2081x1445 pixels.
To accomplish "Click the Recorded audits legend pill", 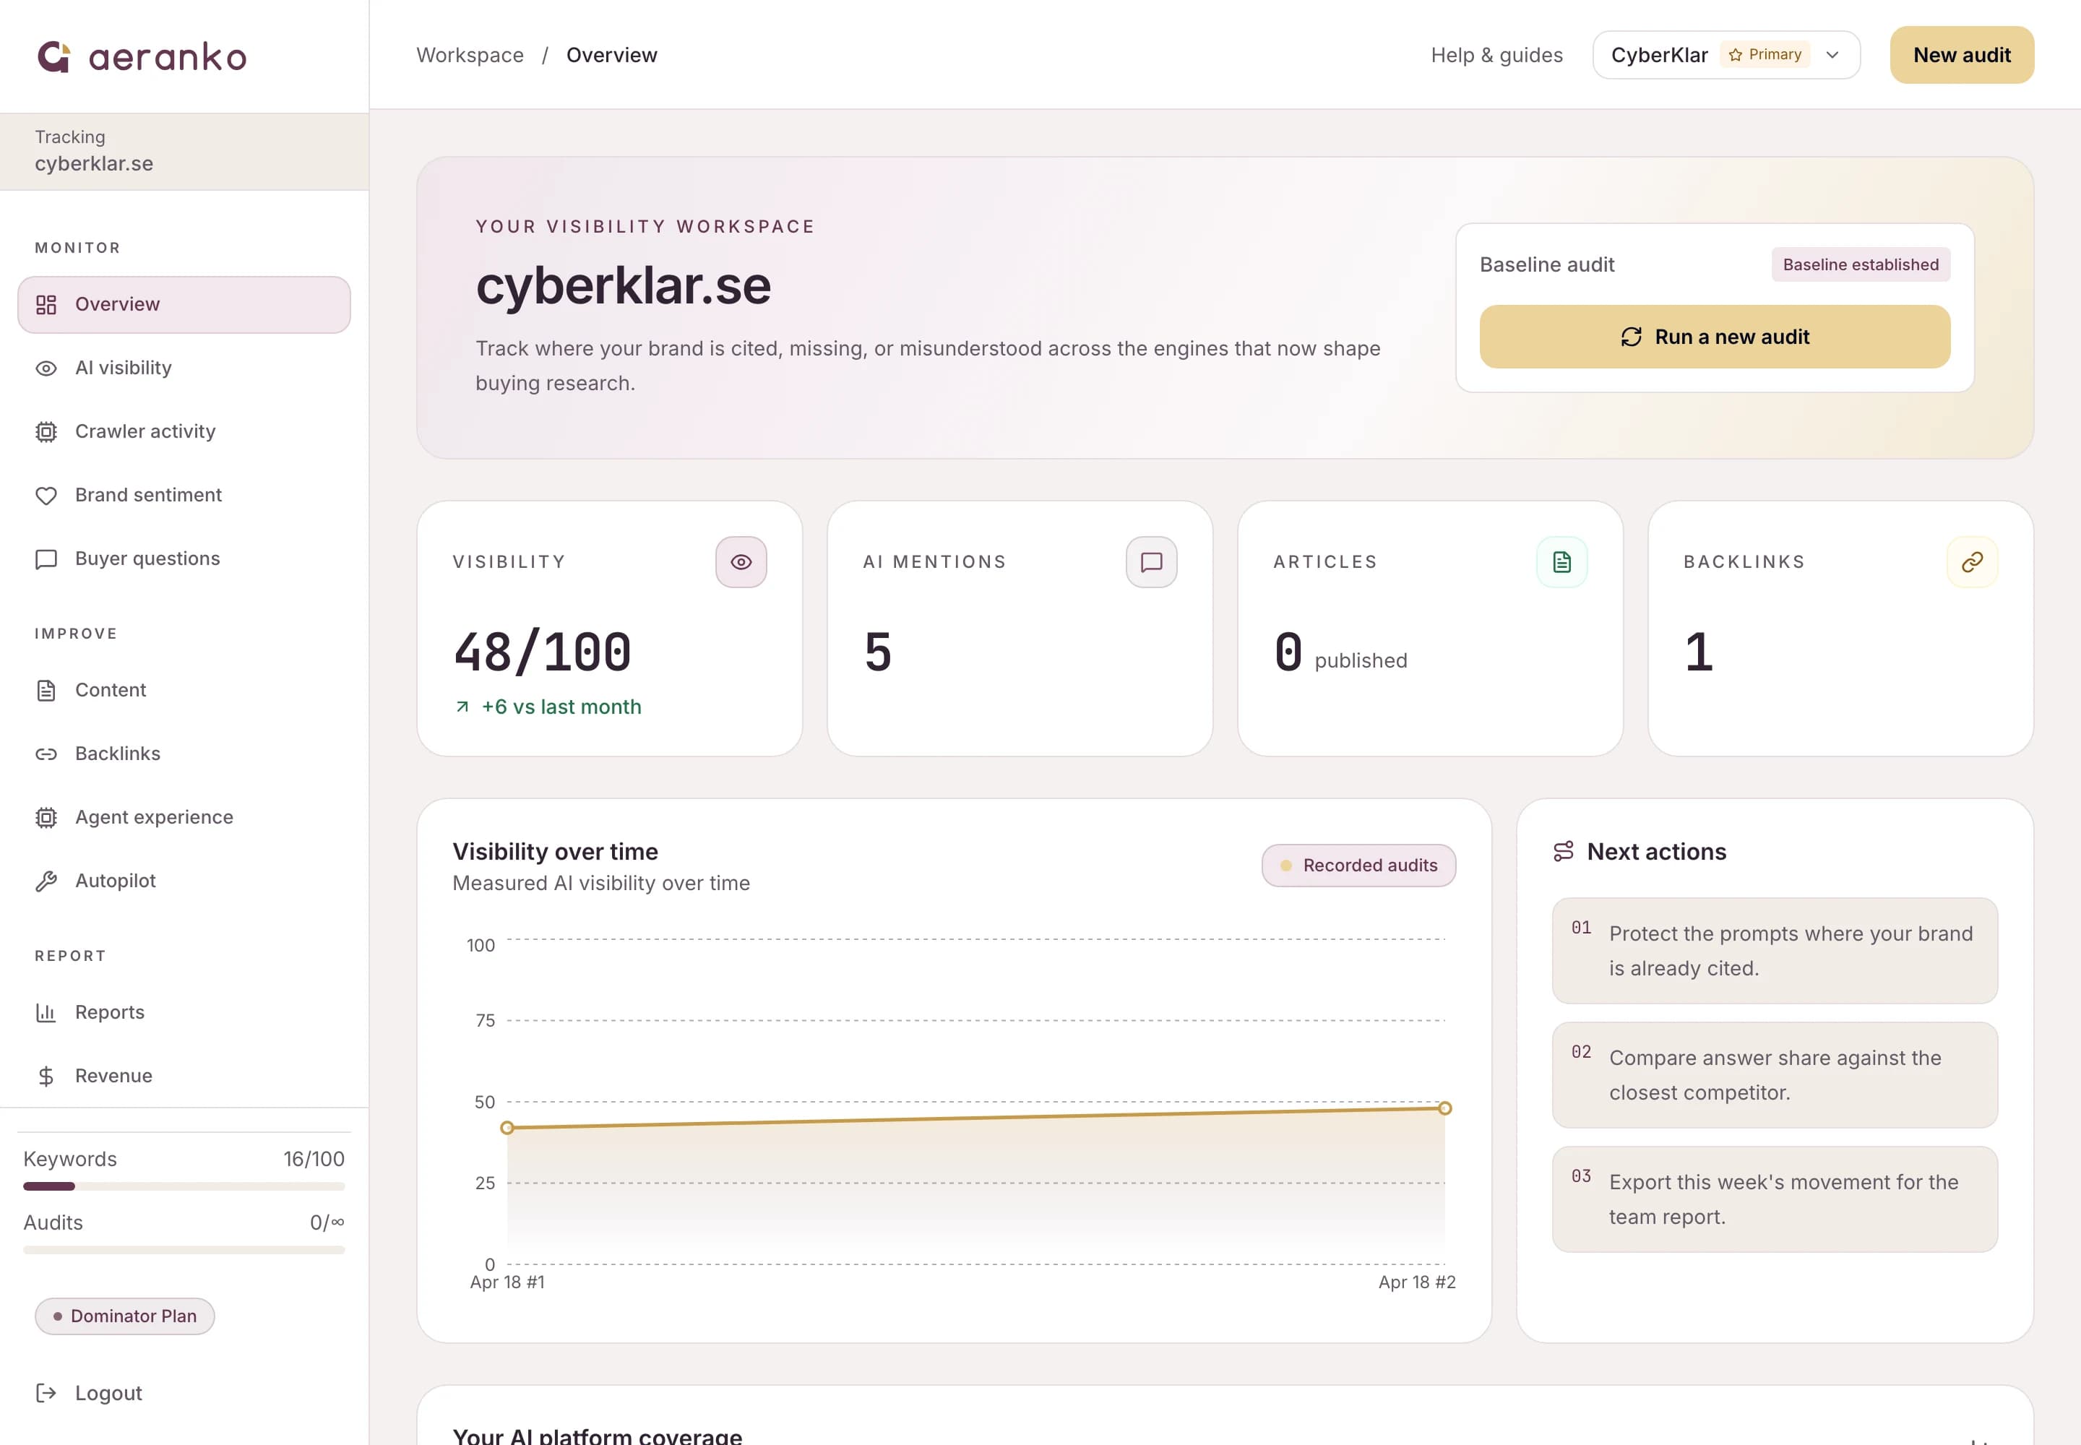I will coord(1358,866).
